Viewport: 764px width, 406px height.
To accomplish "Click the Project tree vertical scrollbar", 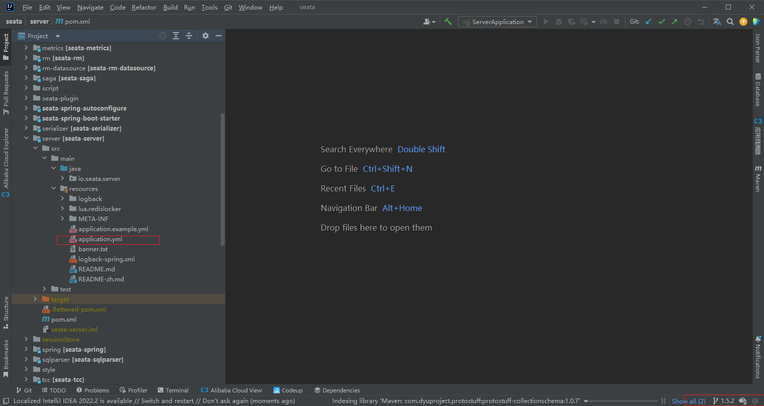I will click(x=223, y=179).
